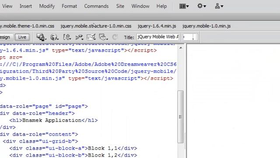This screenshot has width=280, height=158.
Task: Toggle the Live view button
Action: pyautogui.click(x=22, y=37)
